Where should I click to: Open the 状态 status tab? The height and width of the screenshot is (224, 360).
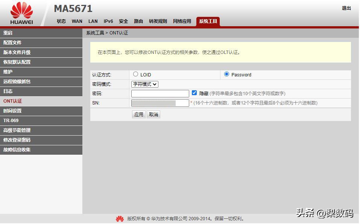[61, 21]
